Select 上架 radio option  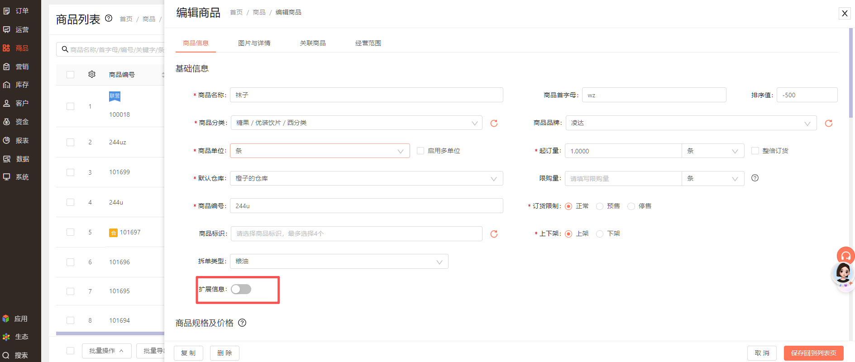click(568, 234)
